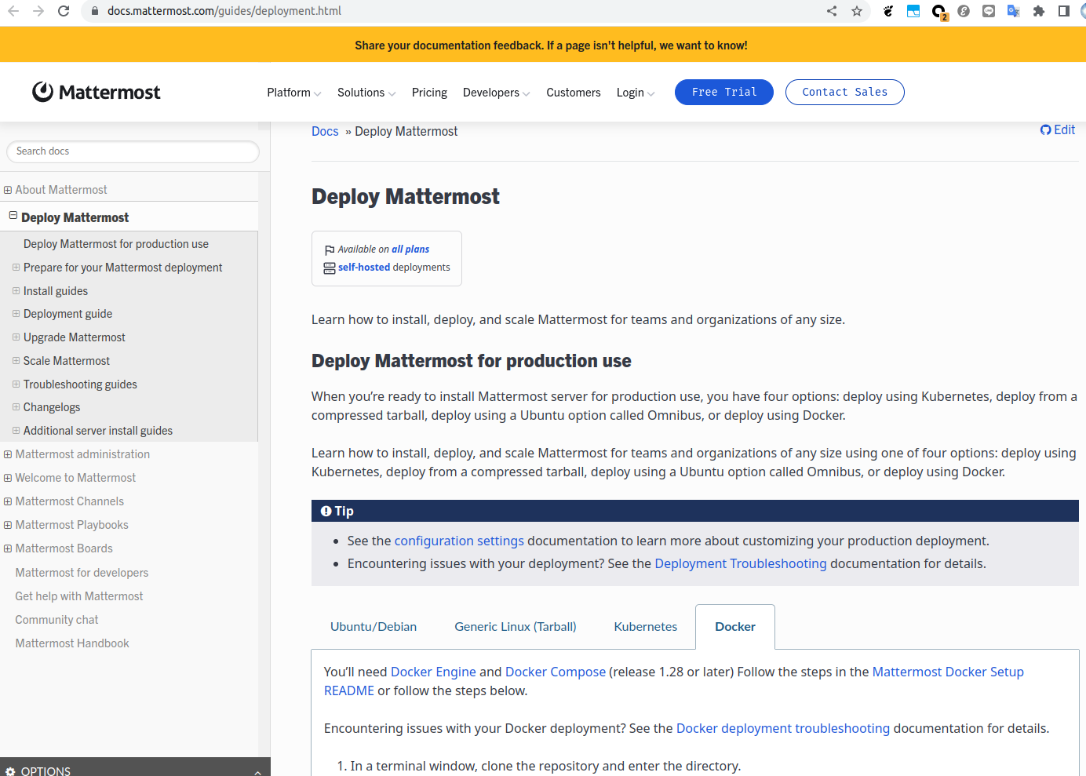Click the Free Trial button
1086x776 pixels.
723,92
